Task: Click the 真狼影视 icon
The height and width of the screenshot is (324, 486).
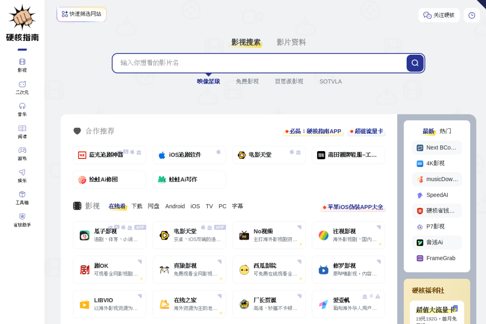Action: (x=164, y=270)
